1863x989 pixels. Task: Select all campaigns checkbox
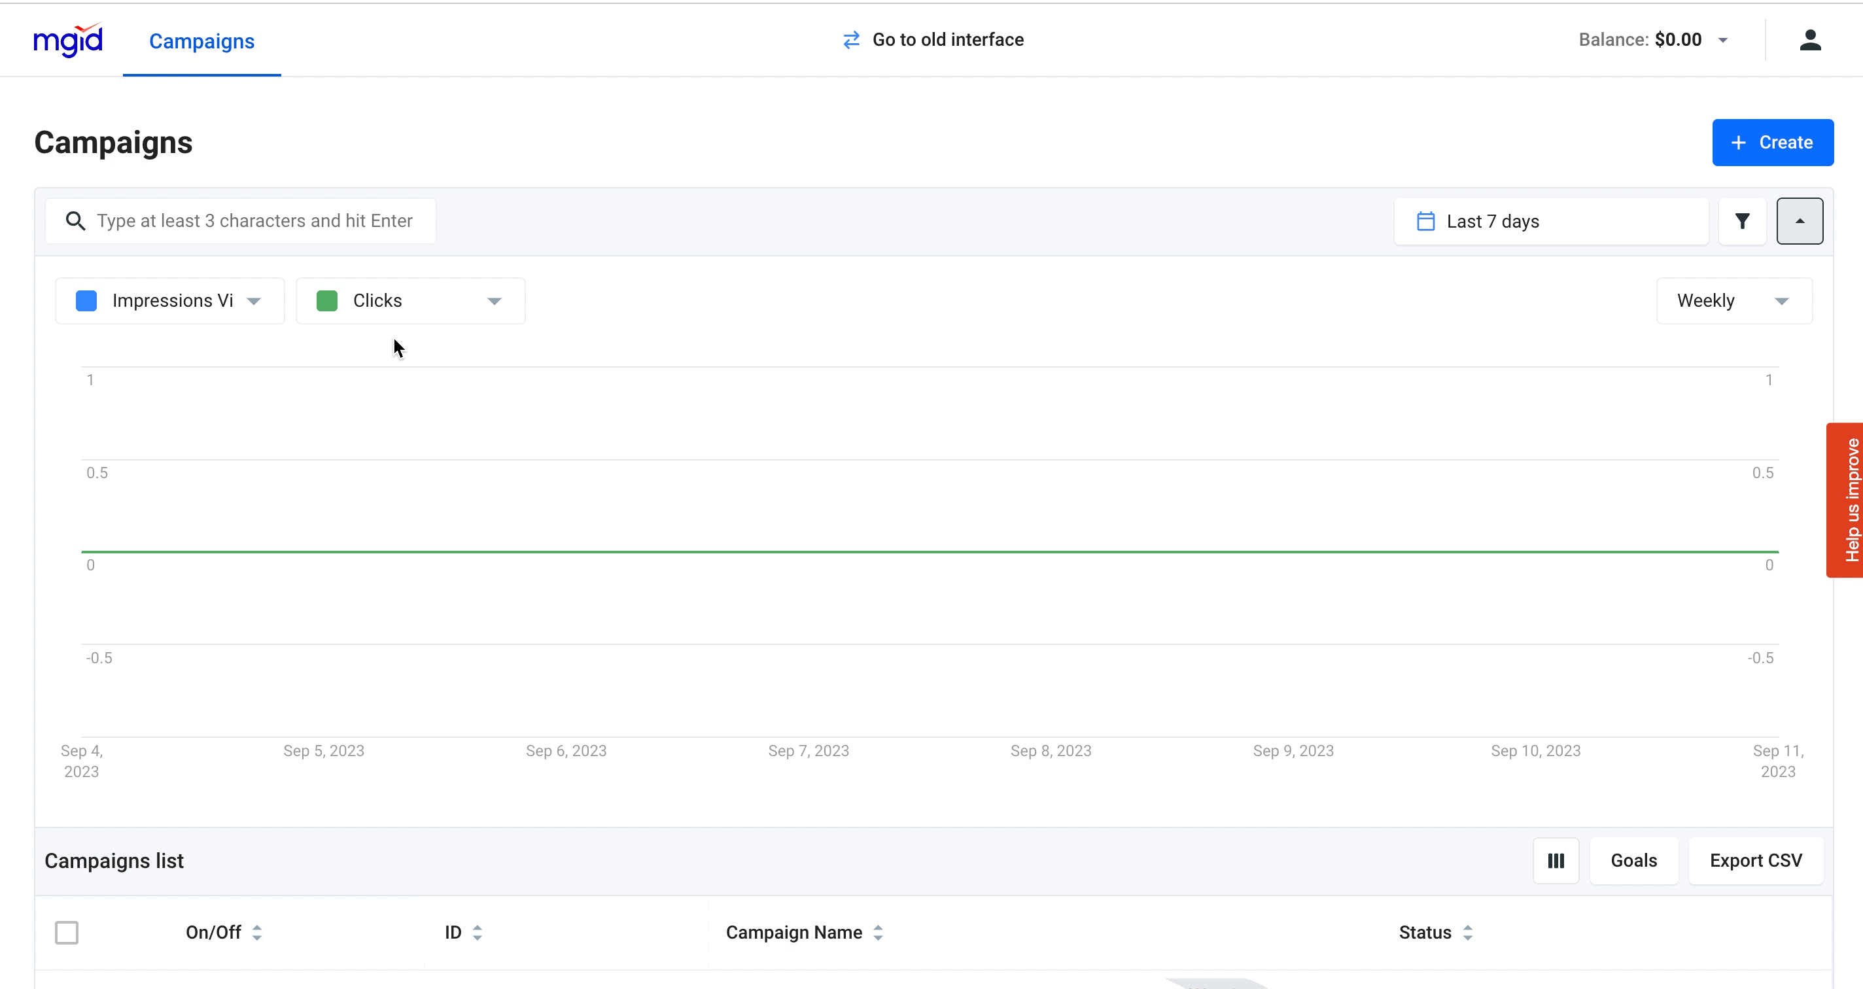pyautogui.click(x=67, y=933)
